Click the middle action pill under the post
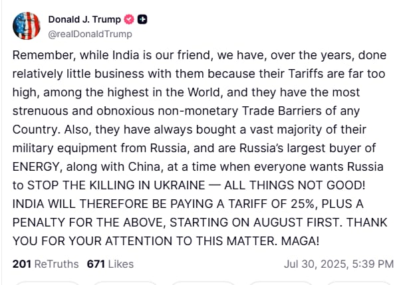405x285 pixels. coord(203,282)
